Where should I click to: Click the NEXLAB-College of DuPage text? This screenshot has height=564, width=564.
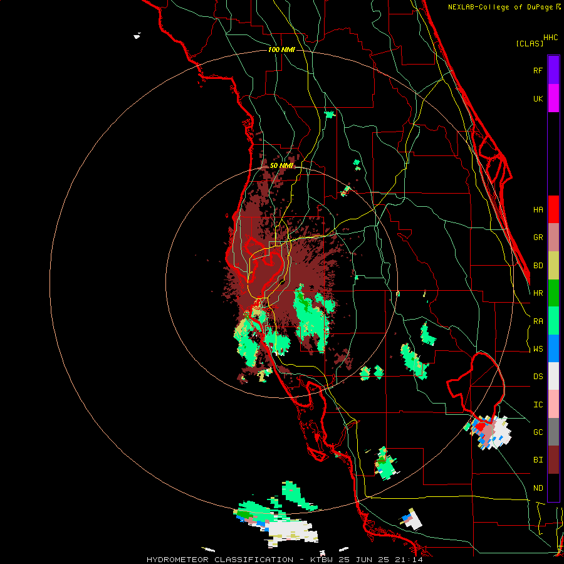point(500,7)
